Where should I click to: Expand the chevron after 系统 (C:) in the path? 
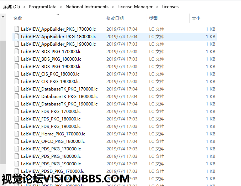click(24, 7)
